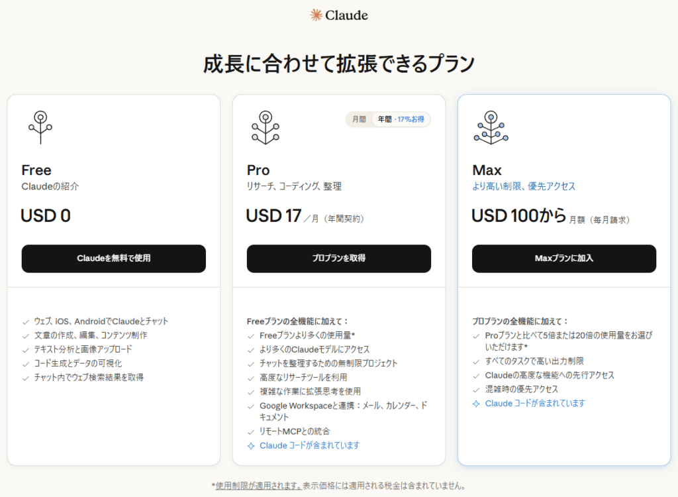Screen dimensions: 678x497
Task: Click checkmark next to リモートMCPとの統合
Action: click(251, 432)
